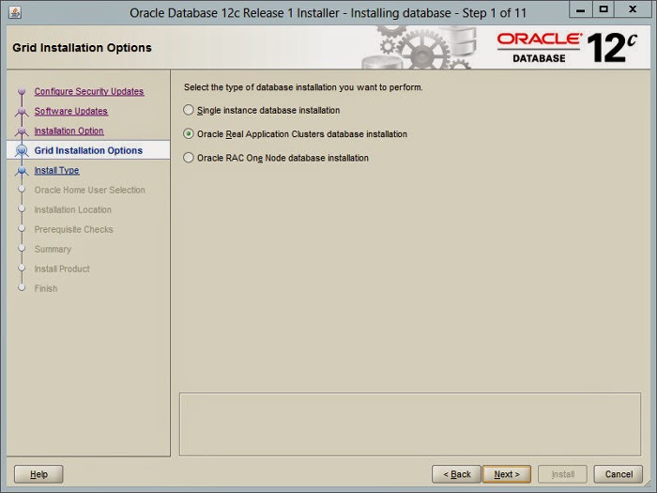Viewport: 657px width, 493px height.
Task: Go back with the Back button
Action: point(456,474)
